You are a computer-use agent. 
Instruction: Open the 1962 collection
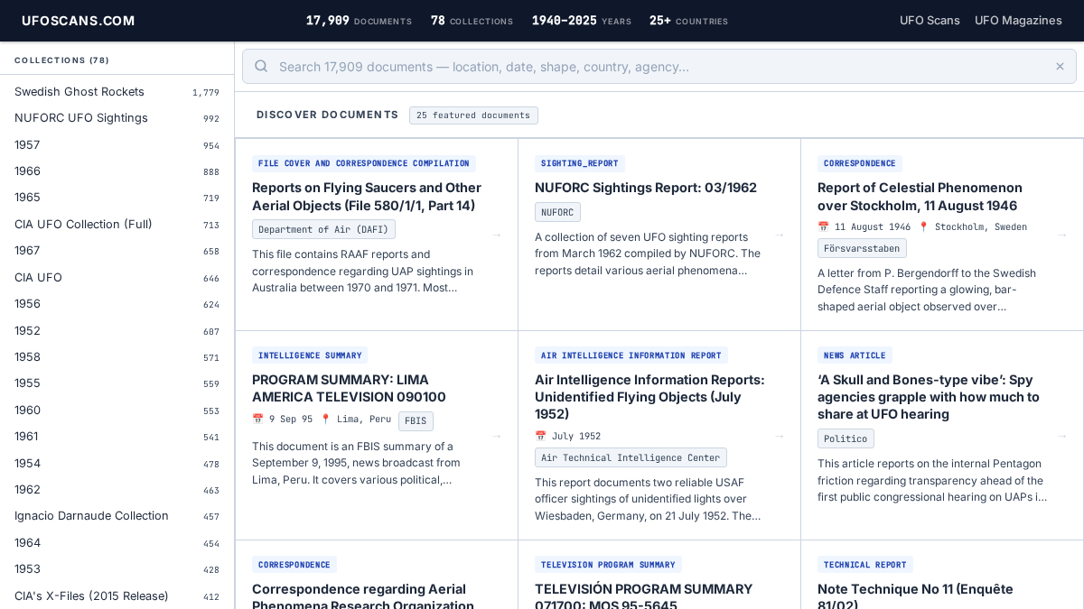(x=117, y=490)
